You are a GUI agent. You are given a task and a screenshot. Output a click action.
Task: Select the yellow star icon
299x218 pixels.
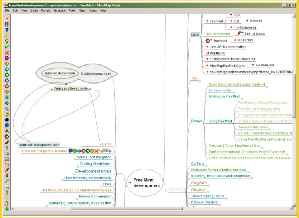(x=7, y=197)
